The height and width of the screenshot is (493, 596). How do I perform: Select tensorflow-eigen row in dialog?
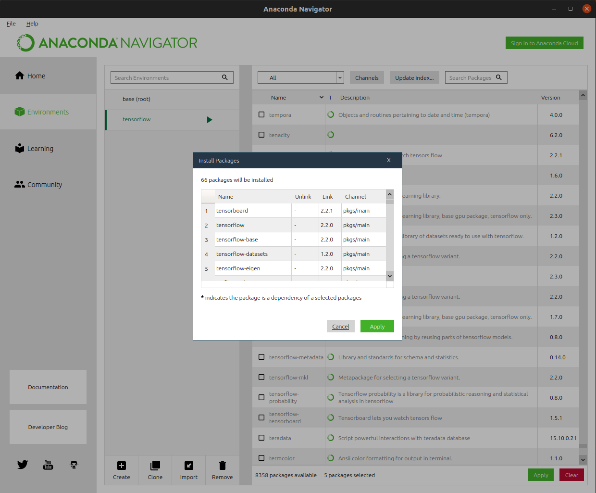pos(293,268)
